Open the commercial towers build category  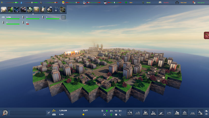(145, 113)
